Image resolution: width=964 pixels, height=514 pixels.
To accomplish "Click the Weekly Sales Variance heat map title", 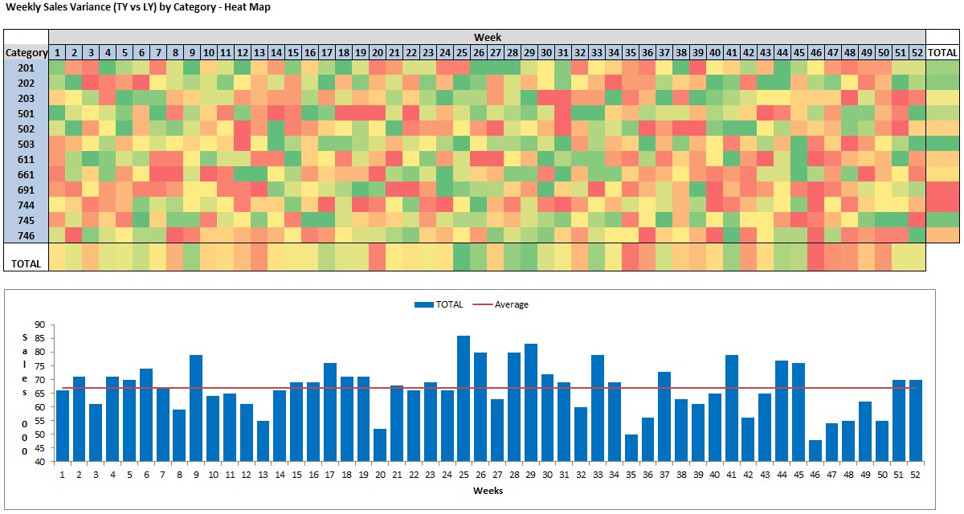I will 138,7.
